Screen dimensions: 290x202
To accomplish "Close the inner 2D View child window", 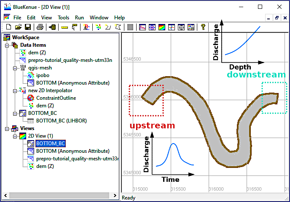I will pyautogui.click(x=285, y=18).
